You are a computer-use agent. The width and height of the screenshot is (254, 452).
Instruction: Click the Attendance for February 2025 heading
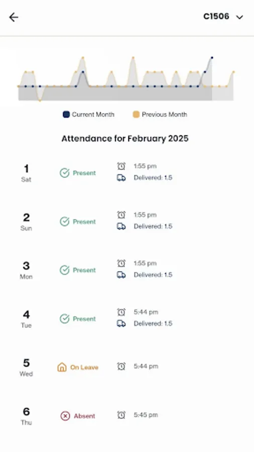click(125, 139)
